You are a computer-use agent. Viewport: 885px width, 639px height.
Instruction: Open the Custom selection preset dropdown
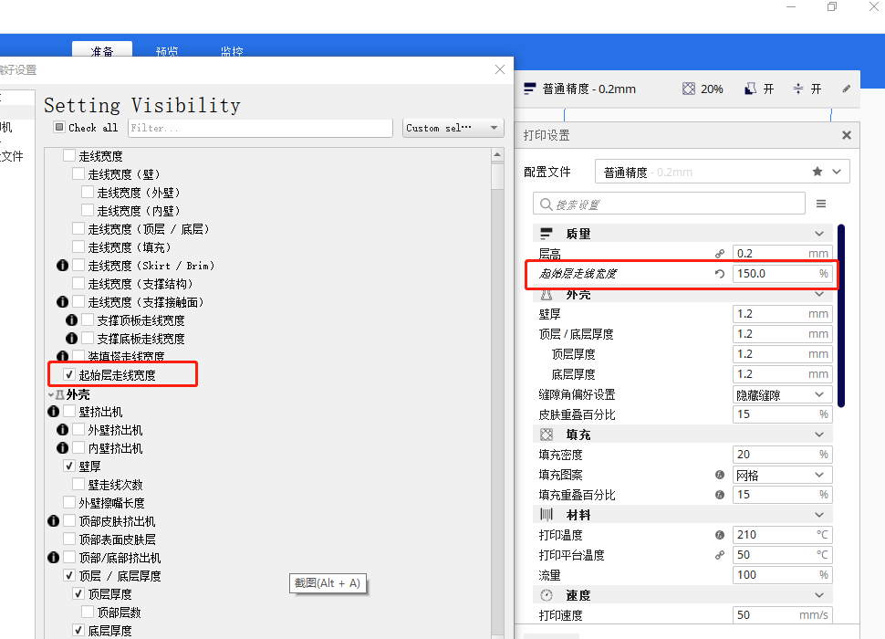453,128
